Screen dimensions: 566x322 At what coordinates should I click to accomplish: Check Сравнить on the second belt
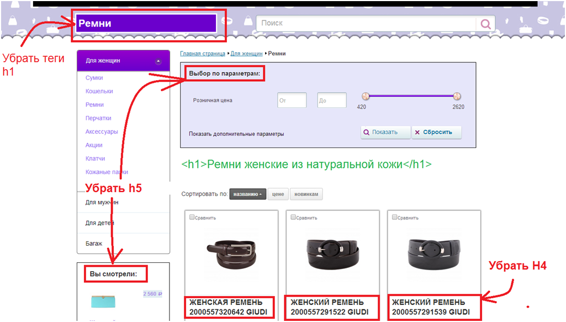(x=294, y=217)
